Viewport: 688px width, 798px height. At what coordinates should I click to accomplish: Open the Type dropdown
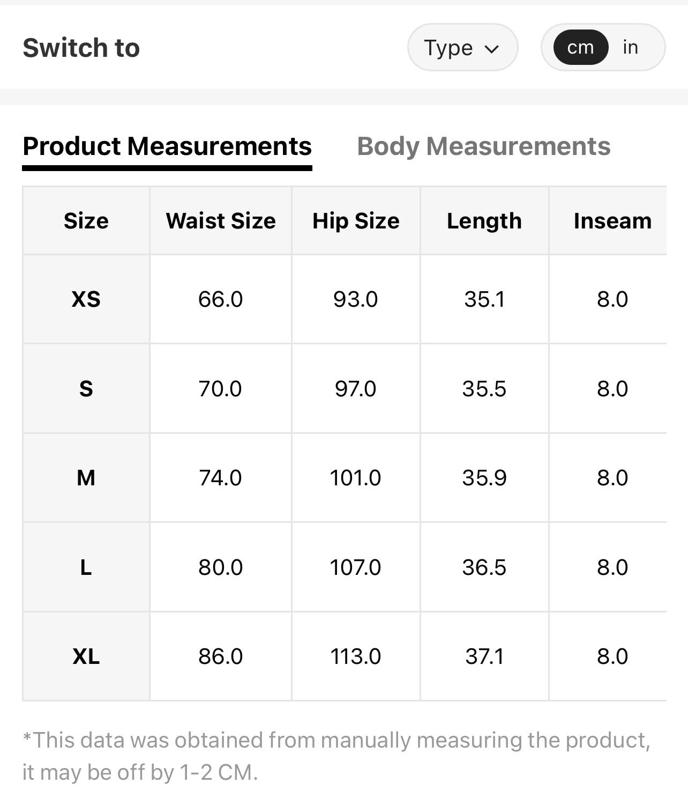pyautogui.click(x=462, y=48)
